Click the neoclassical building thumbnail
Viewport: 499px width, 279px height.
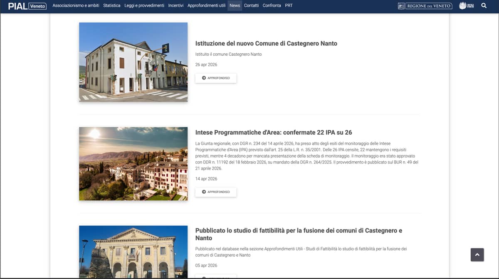point(133,252)
